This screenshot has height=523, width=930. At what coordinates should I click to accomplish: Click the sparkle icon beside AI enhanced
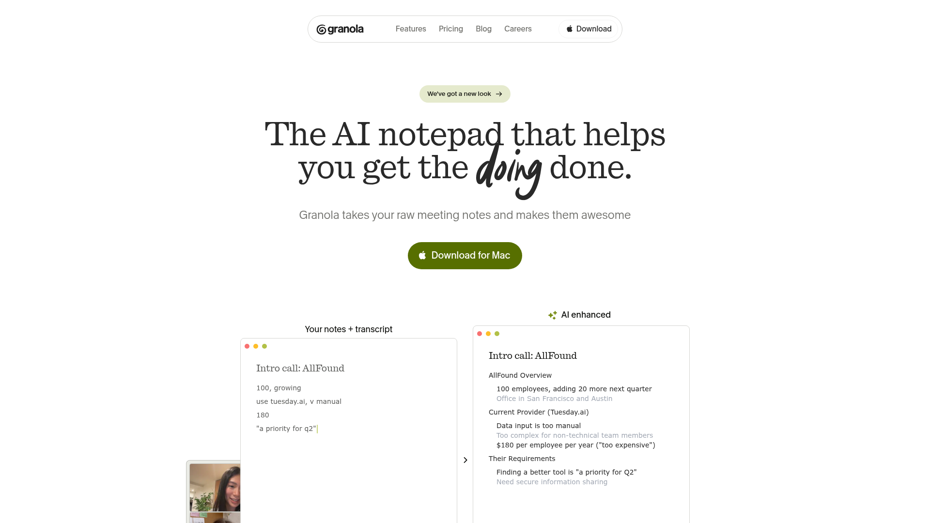[x=553, y=315]
